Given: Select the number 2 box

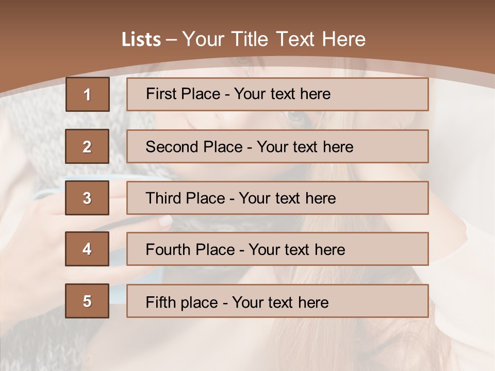Looking at the screenshot, I should [87, 146].
